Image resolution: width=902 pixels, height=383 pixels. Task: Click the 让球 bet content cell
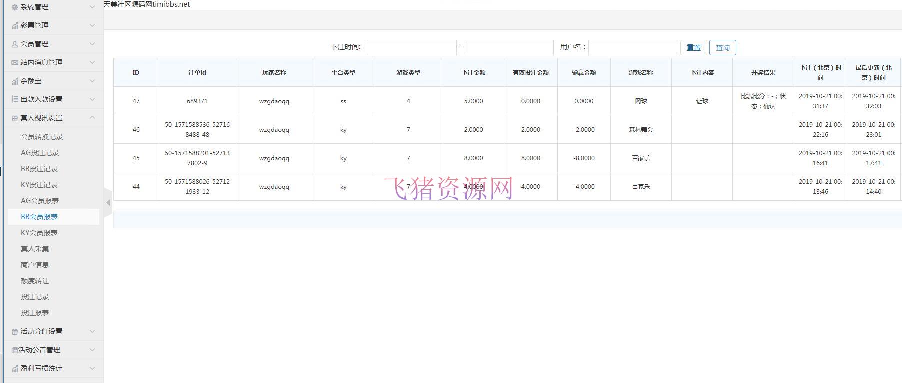pyautogui.click(x=702, y=101)
